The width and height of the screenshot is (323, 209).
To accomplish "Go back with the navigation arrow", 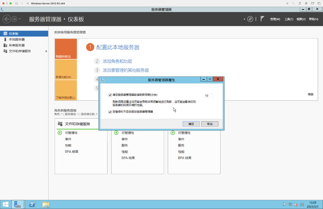I will click(x=7, y=19).
